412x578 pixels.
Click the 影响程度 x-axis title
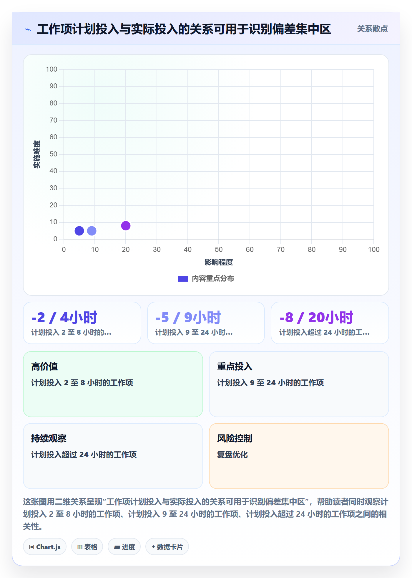coord(219,262)
